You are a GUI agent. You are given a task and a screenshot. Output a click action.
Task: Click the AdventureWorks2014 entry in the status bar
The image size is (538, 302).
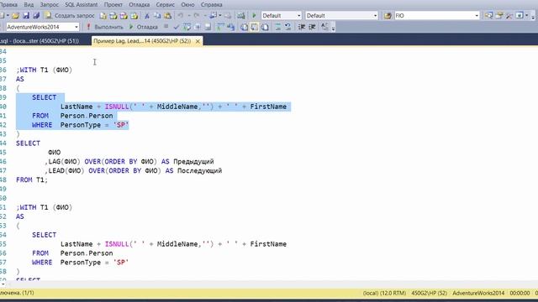point(478,293)
